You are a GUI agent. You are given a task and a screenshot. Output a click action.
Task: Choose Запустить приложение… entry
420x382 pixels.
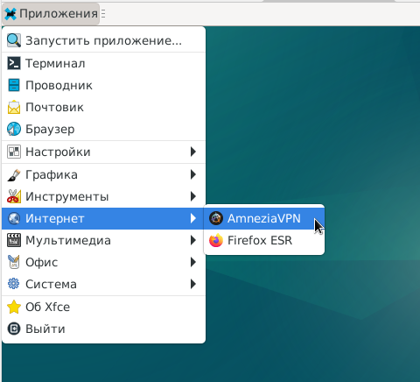(103, 40)
